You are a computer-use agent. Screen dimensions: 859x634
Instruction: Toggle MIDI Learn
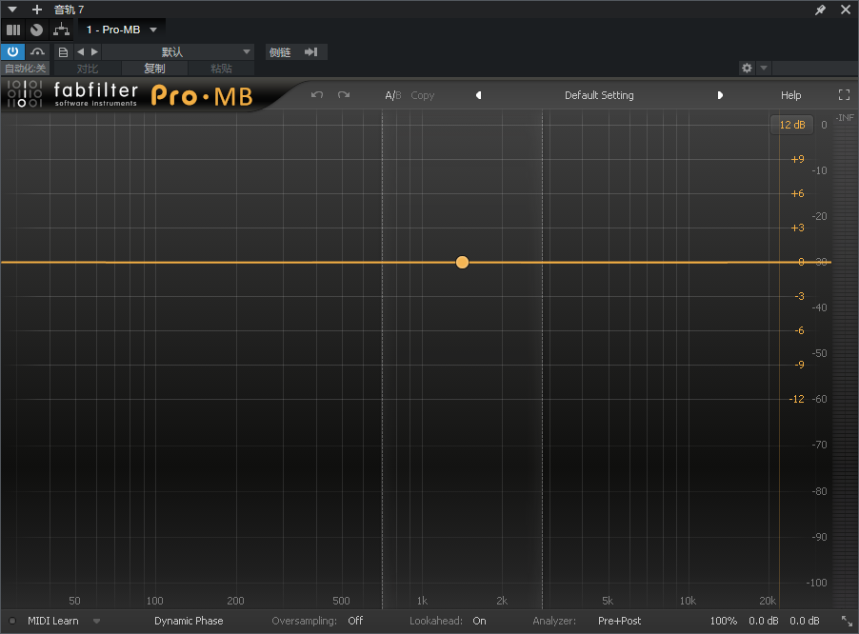[53, 621]
